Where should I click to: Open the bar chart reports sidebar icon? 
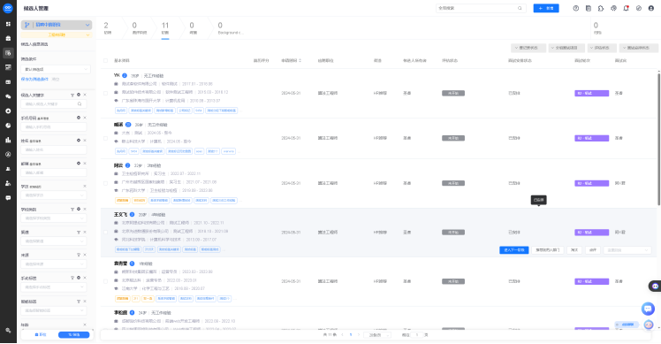[8, 140]
